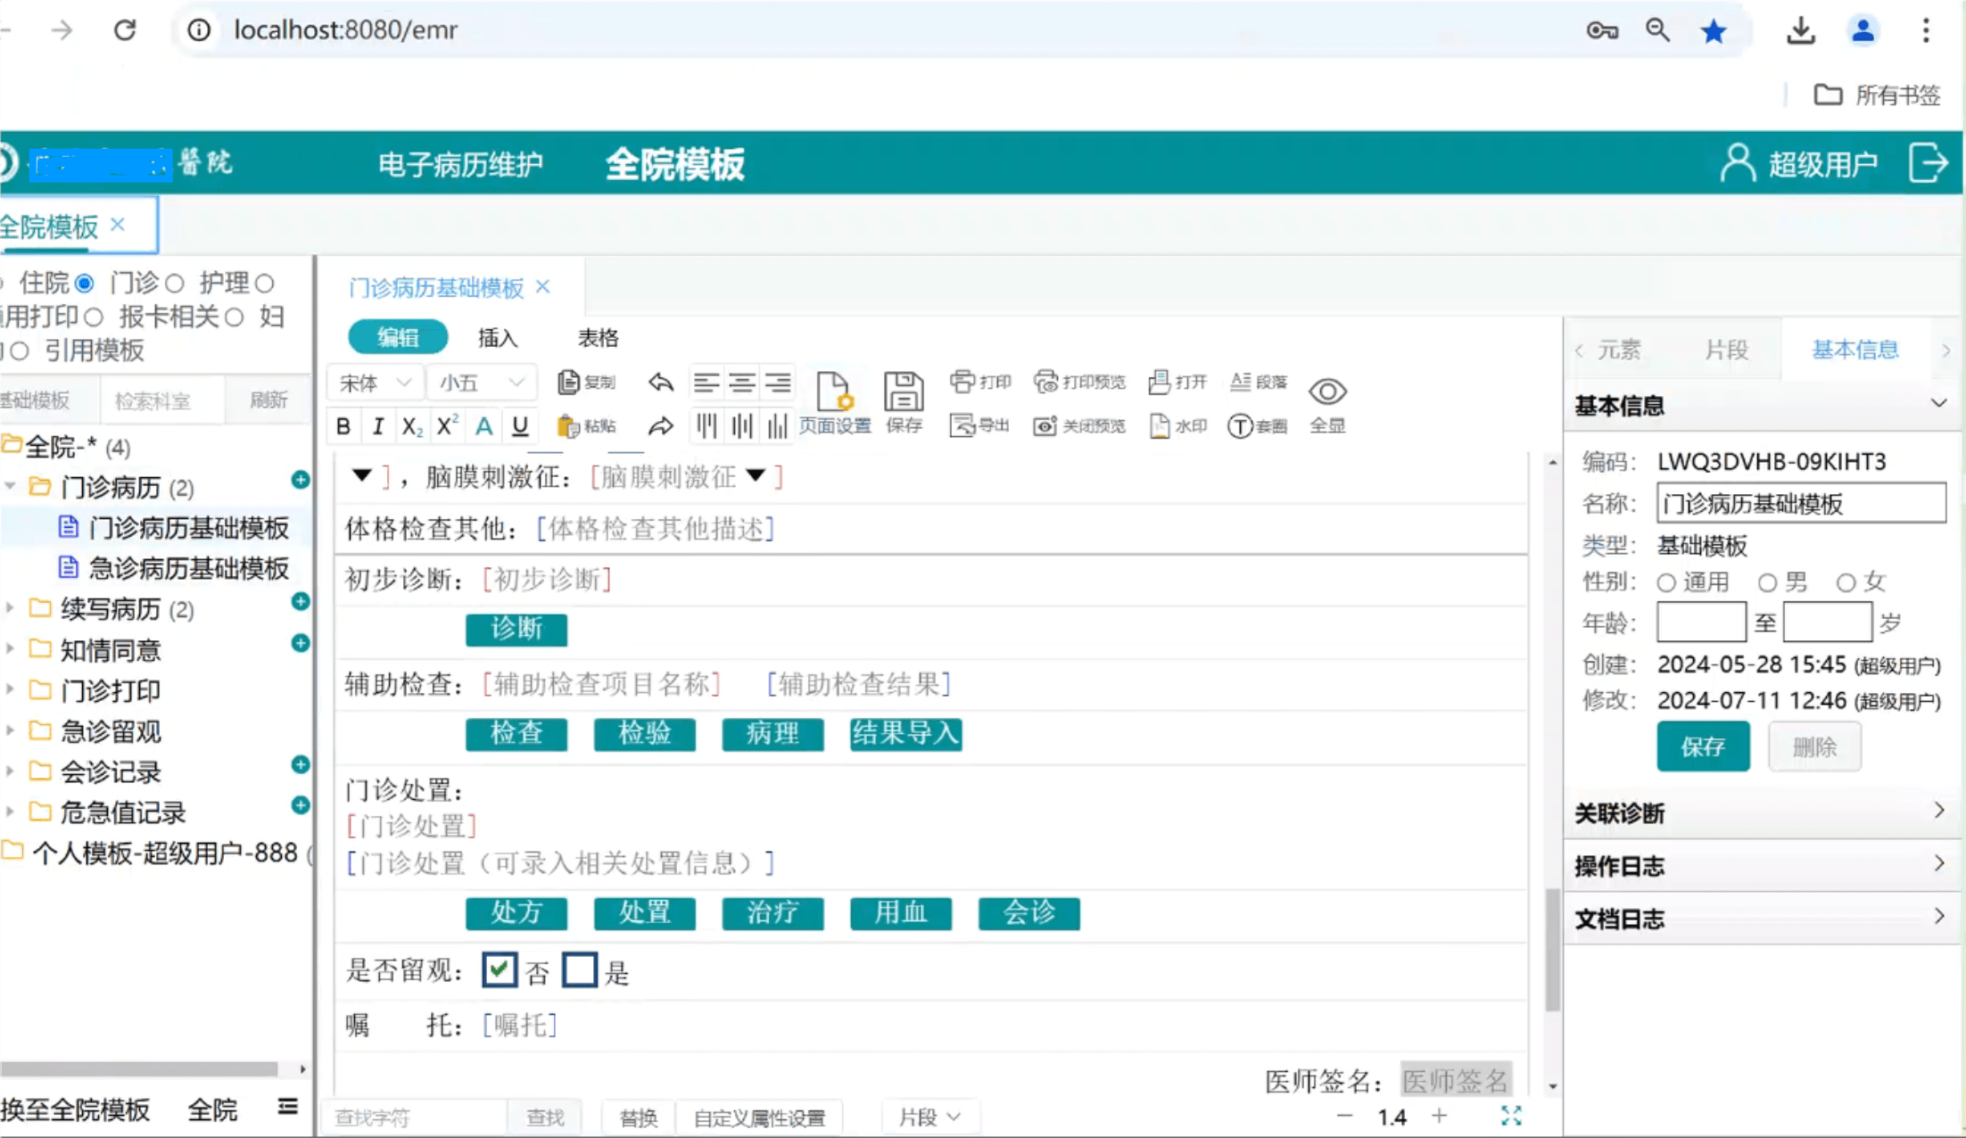Image resolution: width=1966 pixels, height=1138 pixels.
Task: Click the 删除 button in 基本信息
Action: [x=1814, y=746]
